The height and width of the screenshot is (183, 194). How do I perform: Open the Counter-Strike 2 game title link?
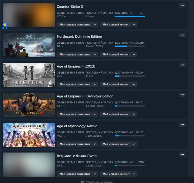pyautogui.click(x=70, y=7)
